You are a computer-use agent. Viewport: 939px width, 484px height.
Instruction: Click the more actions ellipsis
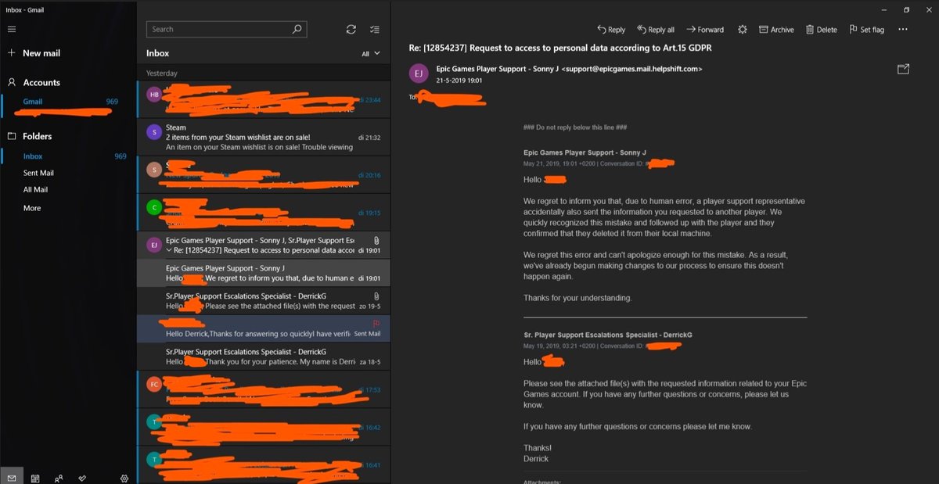coord(903,30)
